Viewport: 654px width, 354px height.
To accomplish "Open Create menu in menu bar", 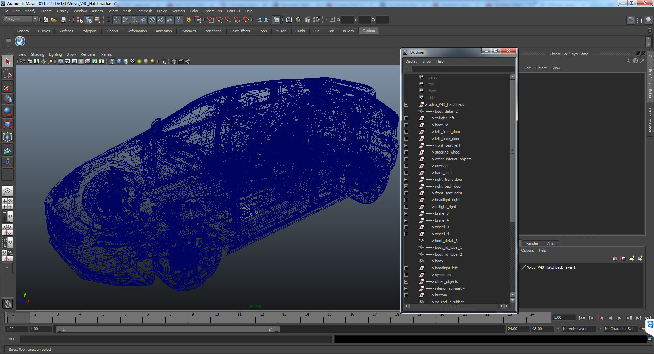I will 46,11.
